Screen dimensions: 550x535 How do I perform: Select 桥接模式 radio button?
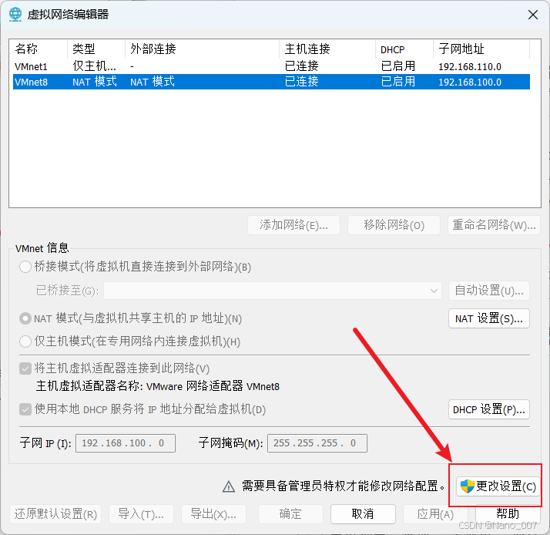pyautogui.click(x=25, y=267)
